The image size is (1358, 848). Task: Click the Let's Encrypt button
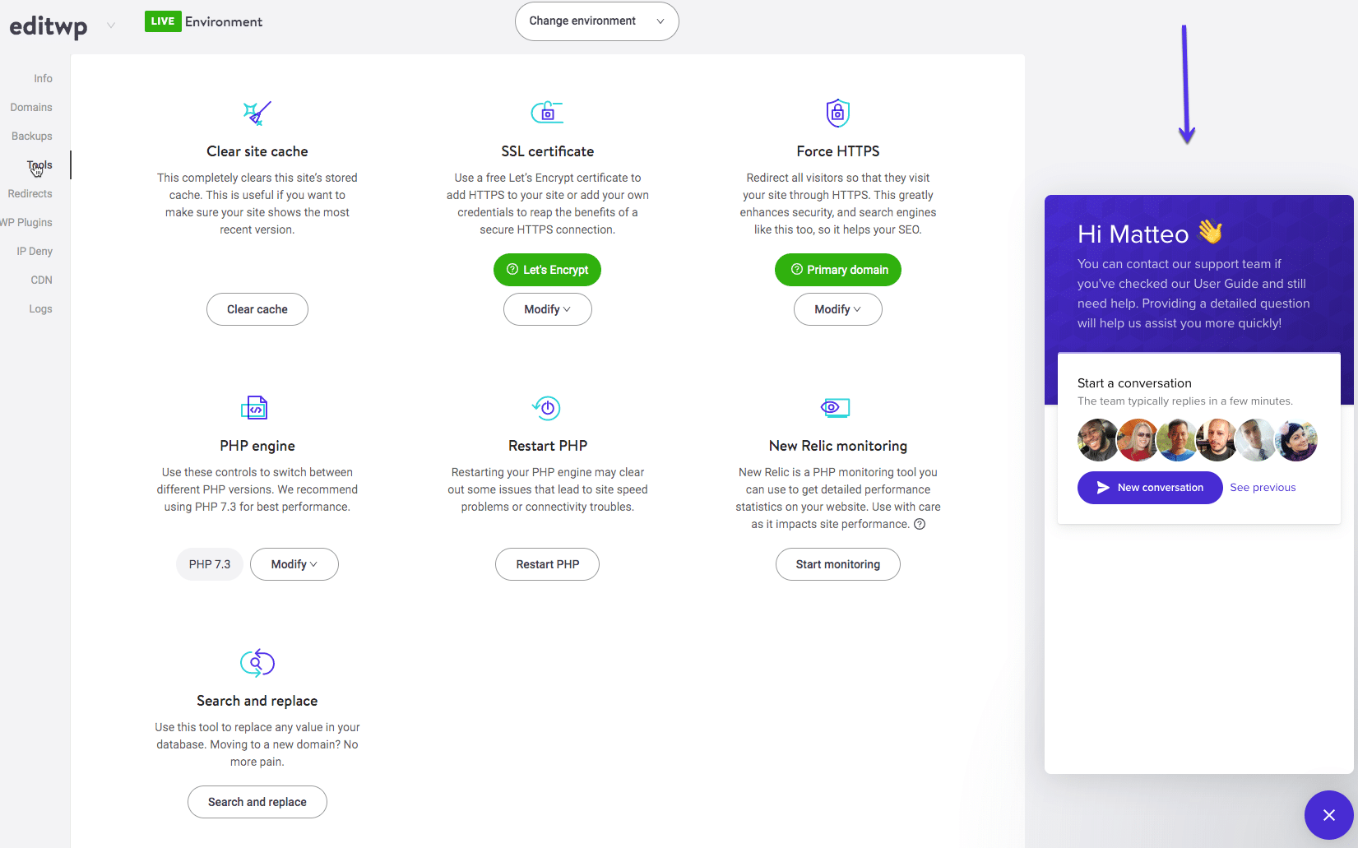547,269
